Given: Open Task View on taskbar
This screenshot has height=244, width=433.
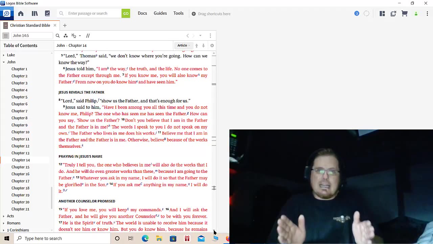Looking at the screenshot, I should pyautogui.click(x=131, y=239).
